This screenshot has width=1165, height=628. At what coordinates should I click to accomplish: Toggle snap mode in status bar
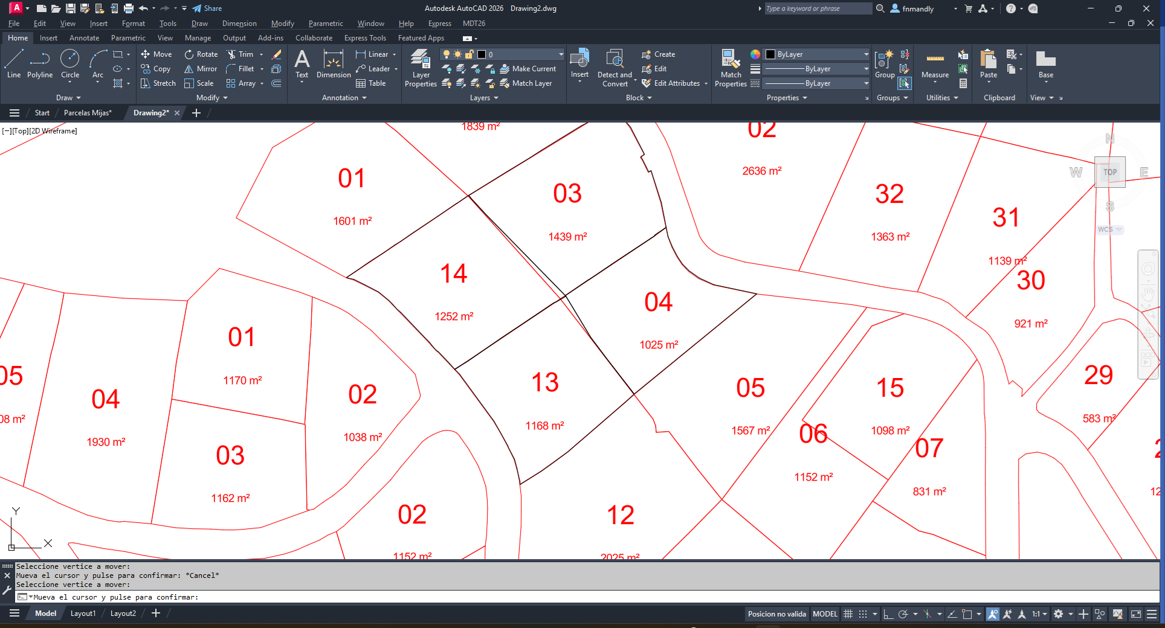pos(863,614)
